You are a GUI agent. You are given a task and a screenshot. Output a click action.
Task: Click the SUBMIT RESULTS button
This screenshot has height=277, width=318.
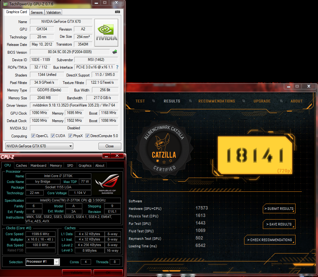[x=279, y=209]
